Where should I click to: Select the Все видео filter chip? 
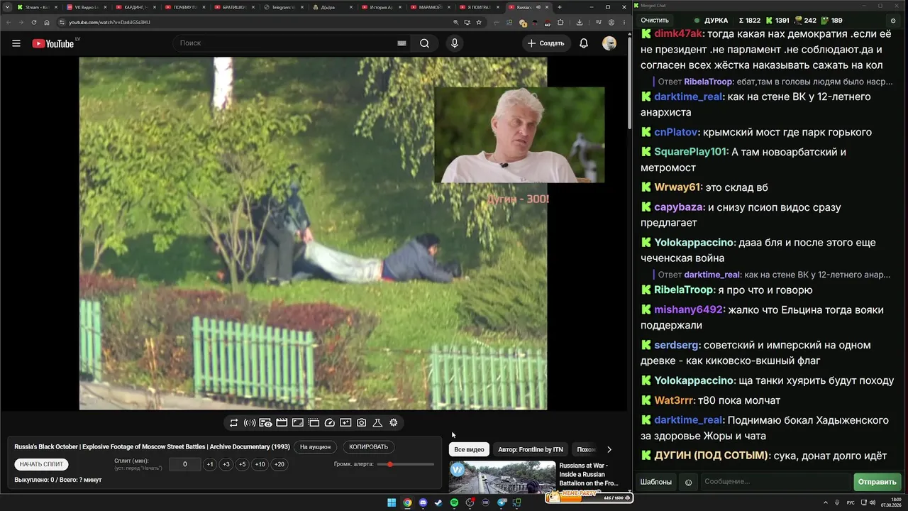(x=469, y=449)
